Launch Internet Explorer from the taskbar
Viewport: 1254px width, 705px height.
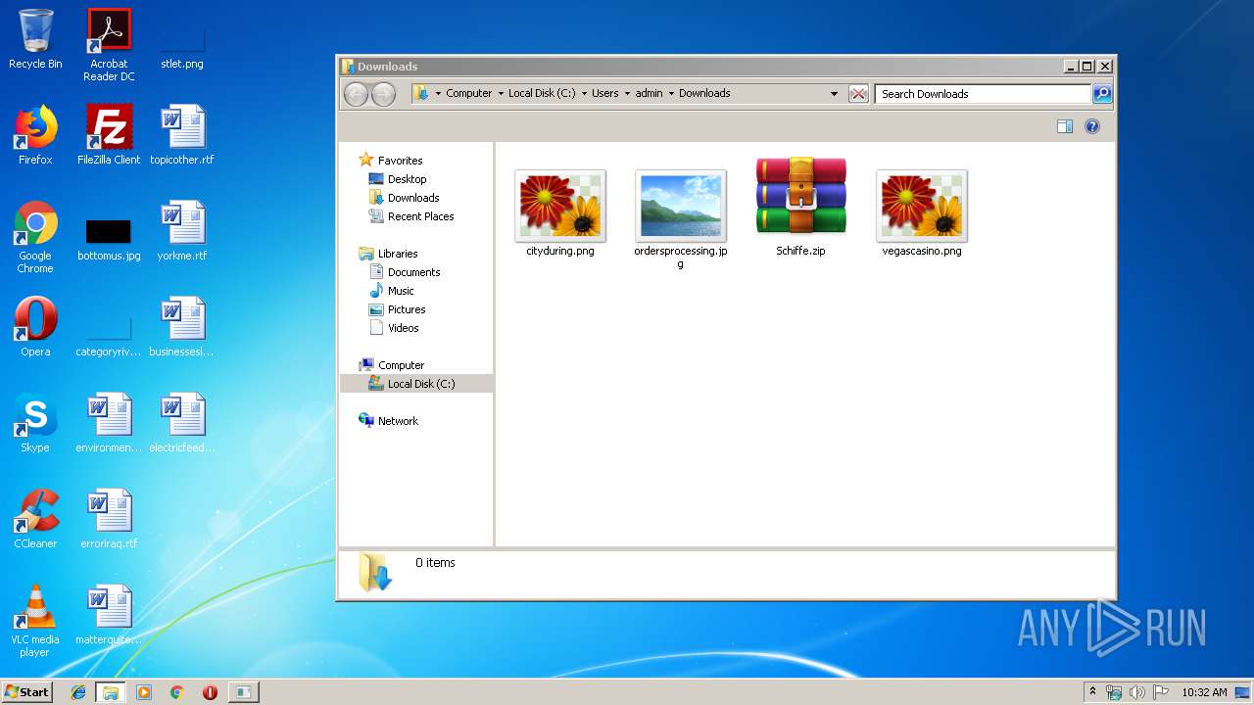[78, 692]
